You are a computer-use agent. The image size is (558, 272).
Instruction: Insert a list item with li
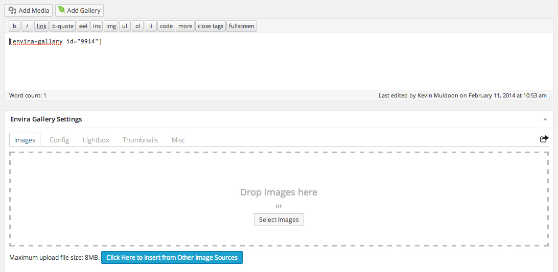click(151, 26)
